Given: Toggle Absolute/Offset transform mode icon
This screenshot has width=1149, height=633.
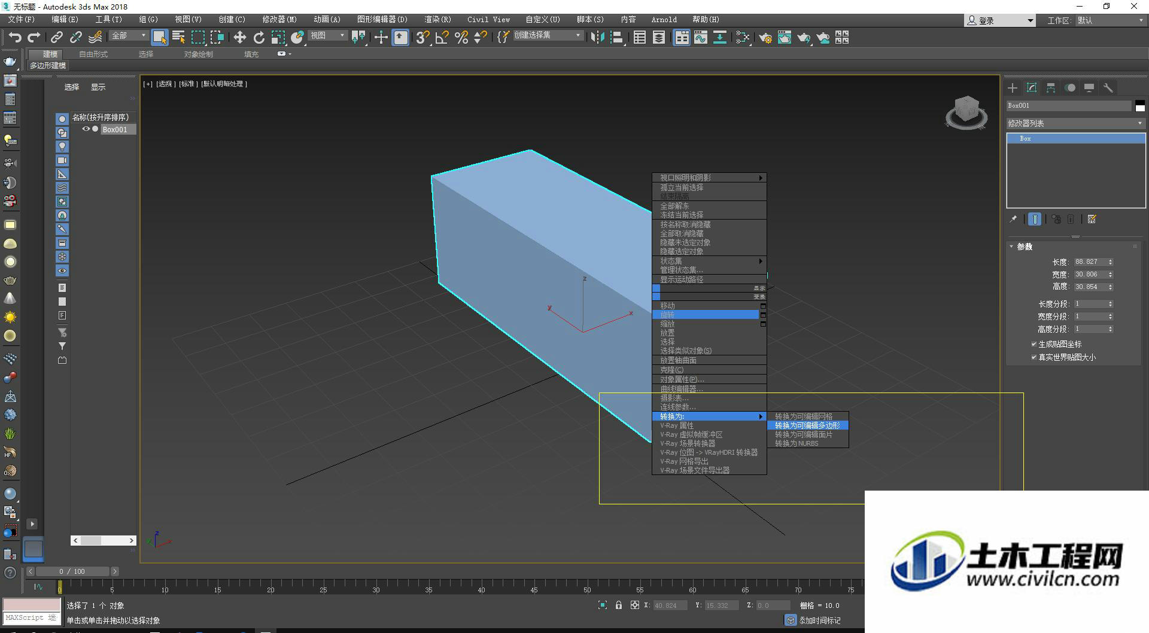Looking at the screenshot, I should pyautogui.click(x=635, y=605).
